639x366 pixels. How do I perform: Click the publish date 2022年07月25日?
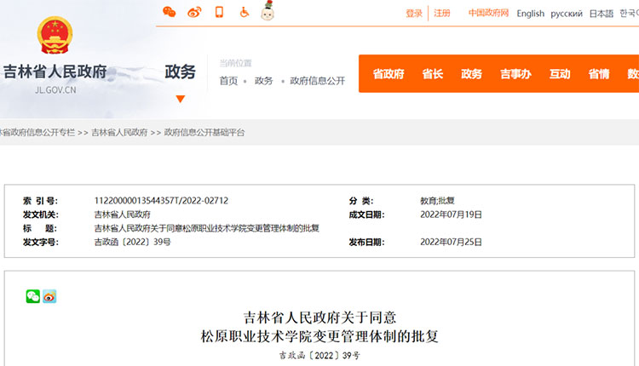[x=451, y=243]
